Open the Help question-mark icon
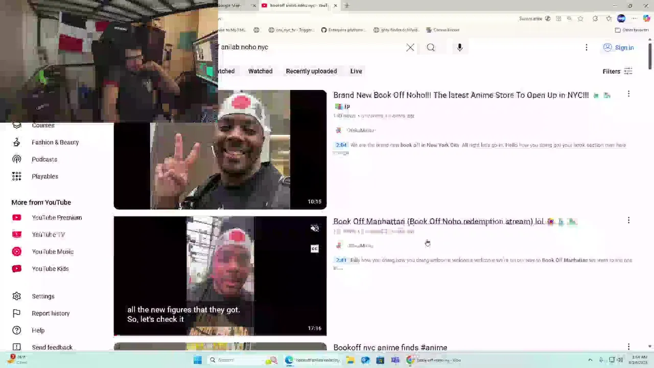This screenshot has height=368, width=654. click(x=17, y=330)
